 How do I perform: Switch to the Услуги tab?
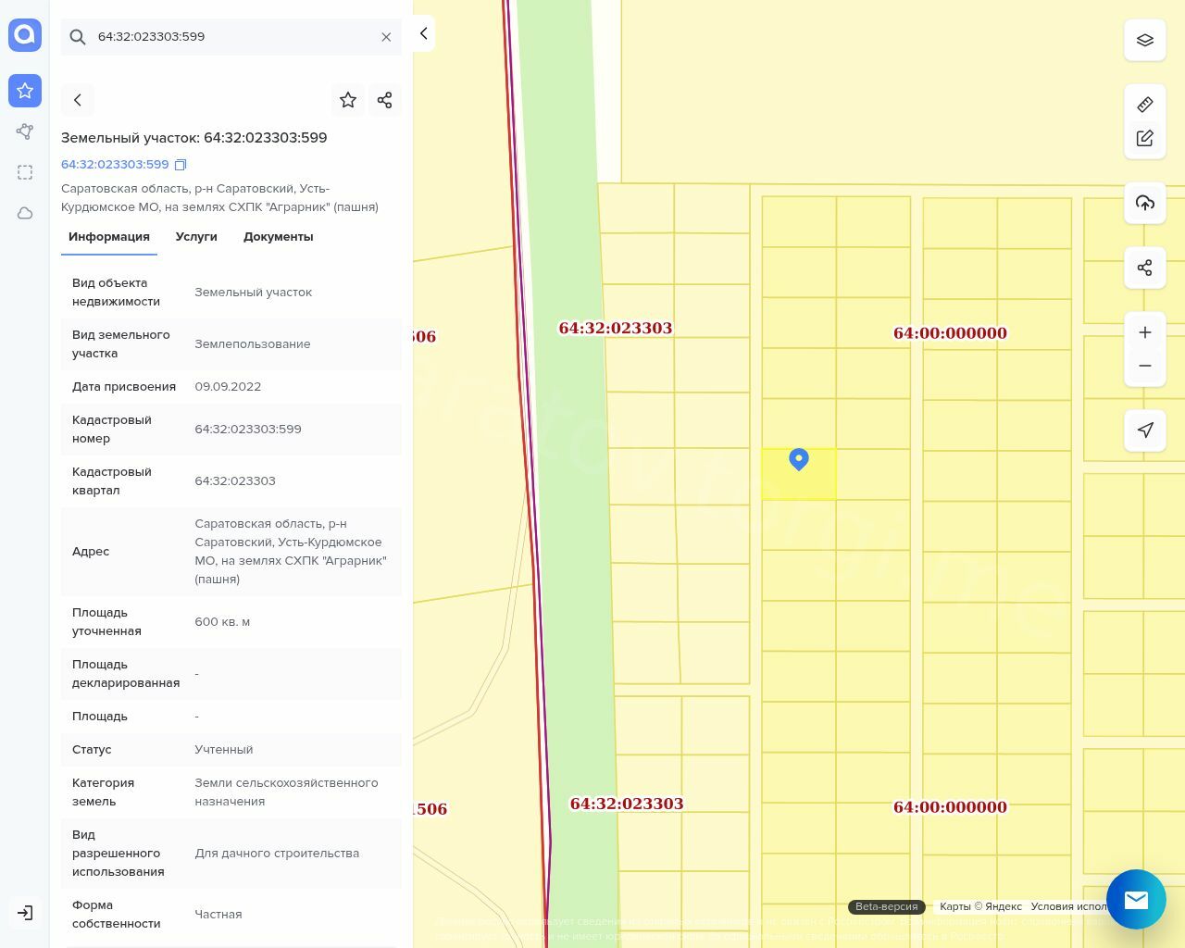196,237
